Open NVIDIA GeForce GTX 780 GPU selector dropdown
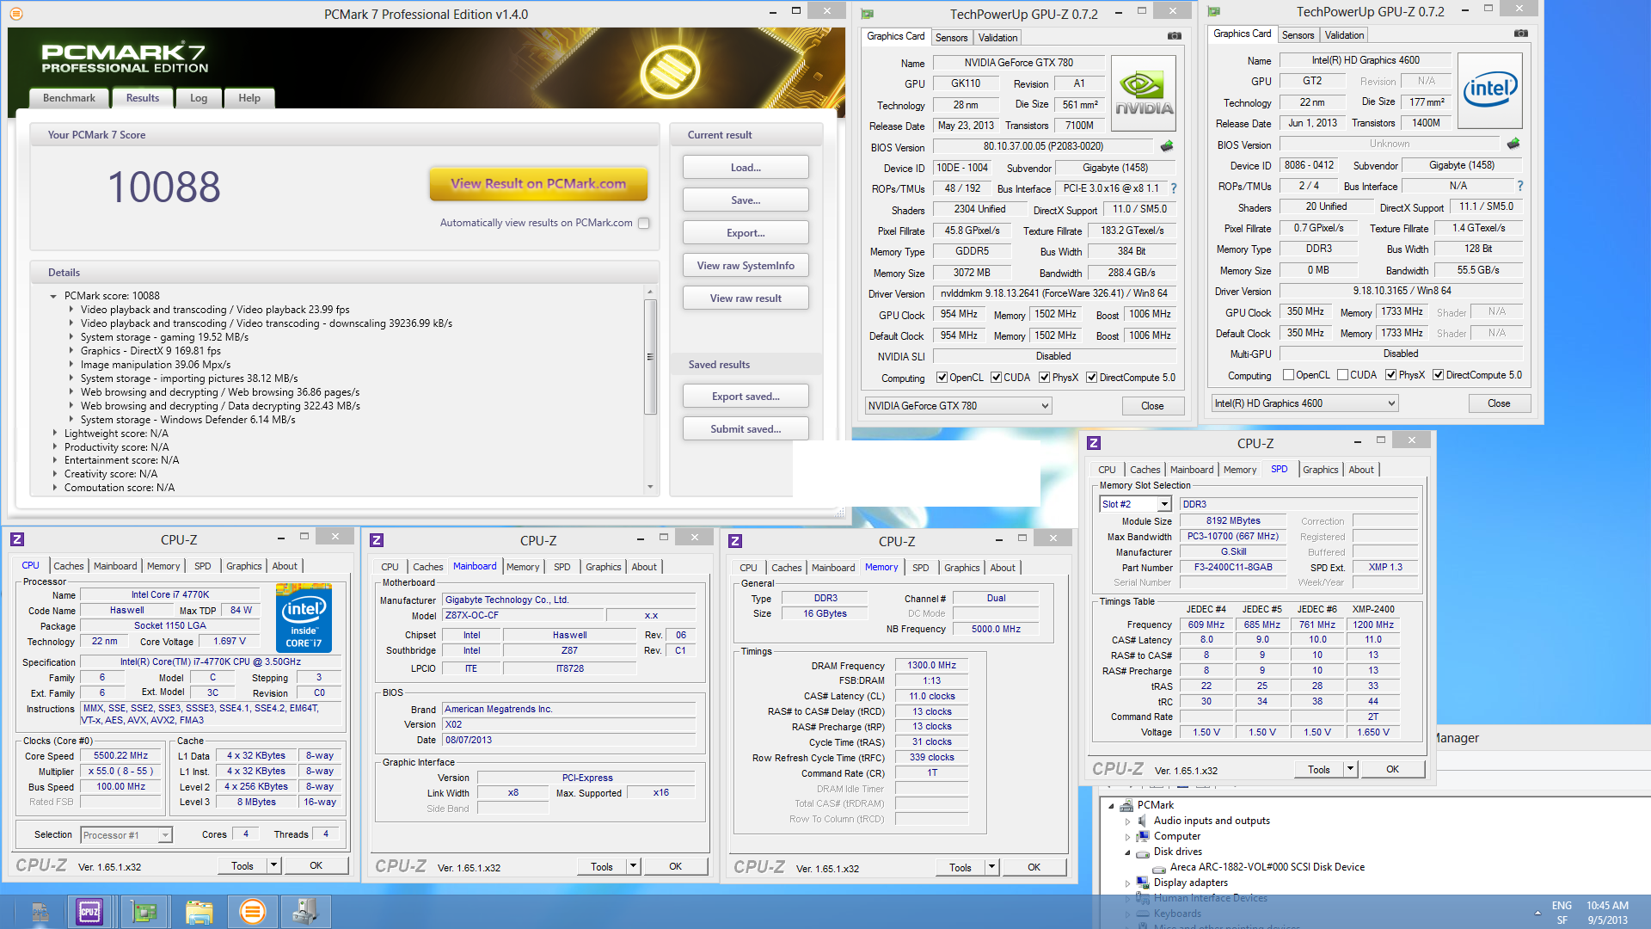 tap(958, 406)
